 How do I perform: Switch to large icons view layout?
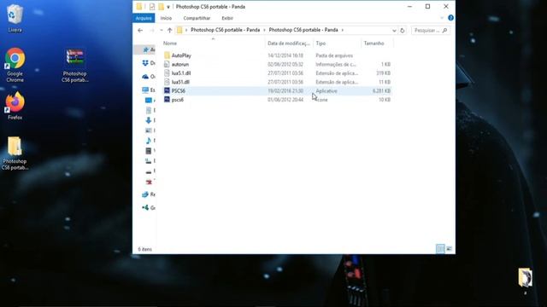(449, 248)
